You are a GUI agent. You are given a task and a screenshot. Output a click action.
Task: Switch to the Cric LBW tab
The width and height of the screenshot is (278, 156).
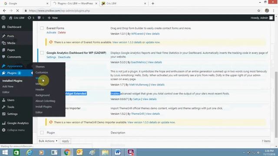124,3
